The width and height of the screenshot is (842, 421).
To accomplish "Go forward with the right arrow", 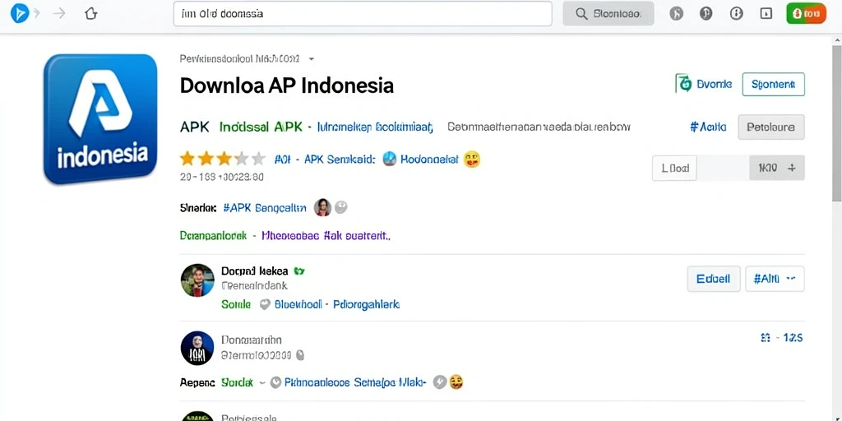I will tap(59, 13).
